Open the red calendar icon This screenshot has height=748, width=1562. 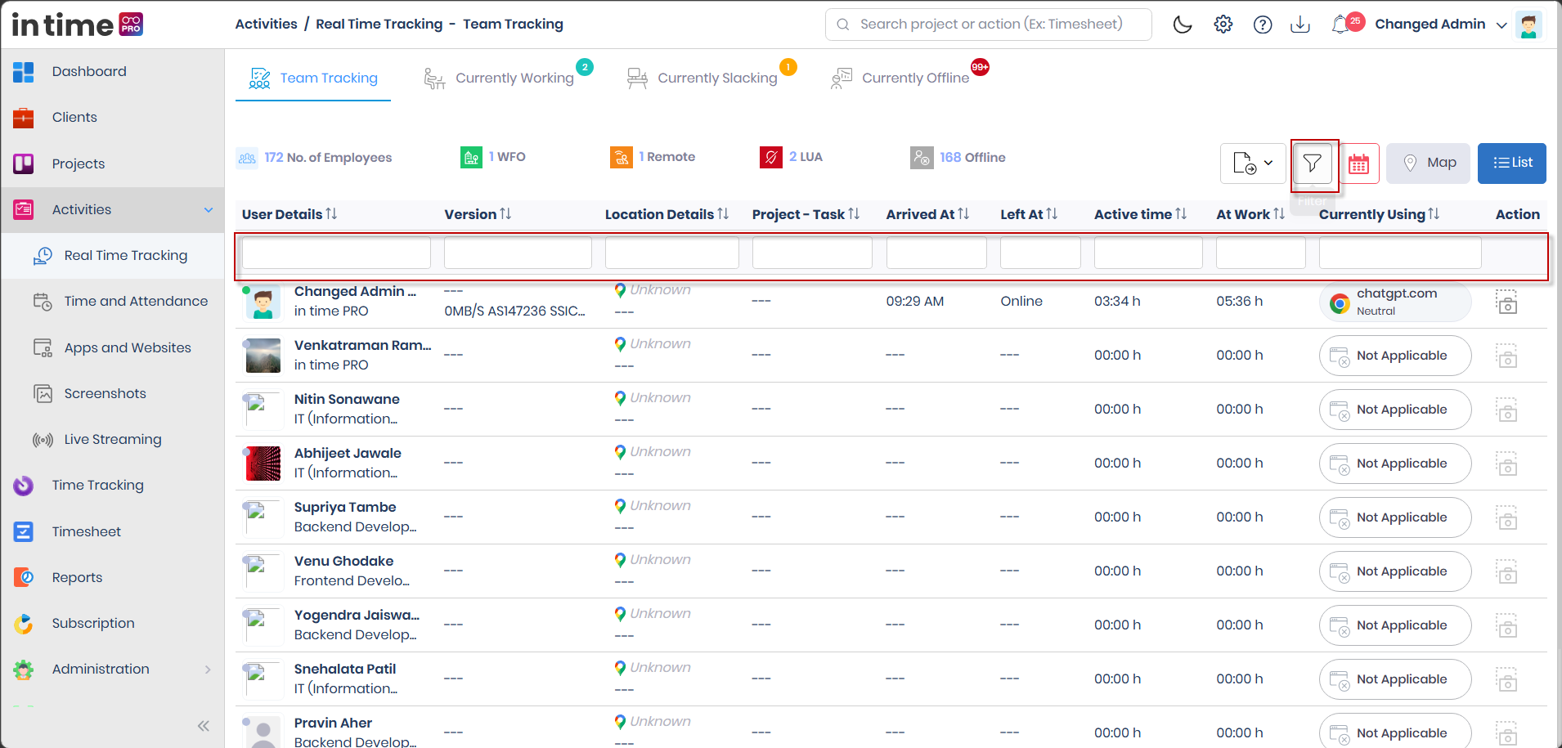pos(1359,163)
